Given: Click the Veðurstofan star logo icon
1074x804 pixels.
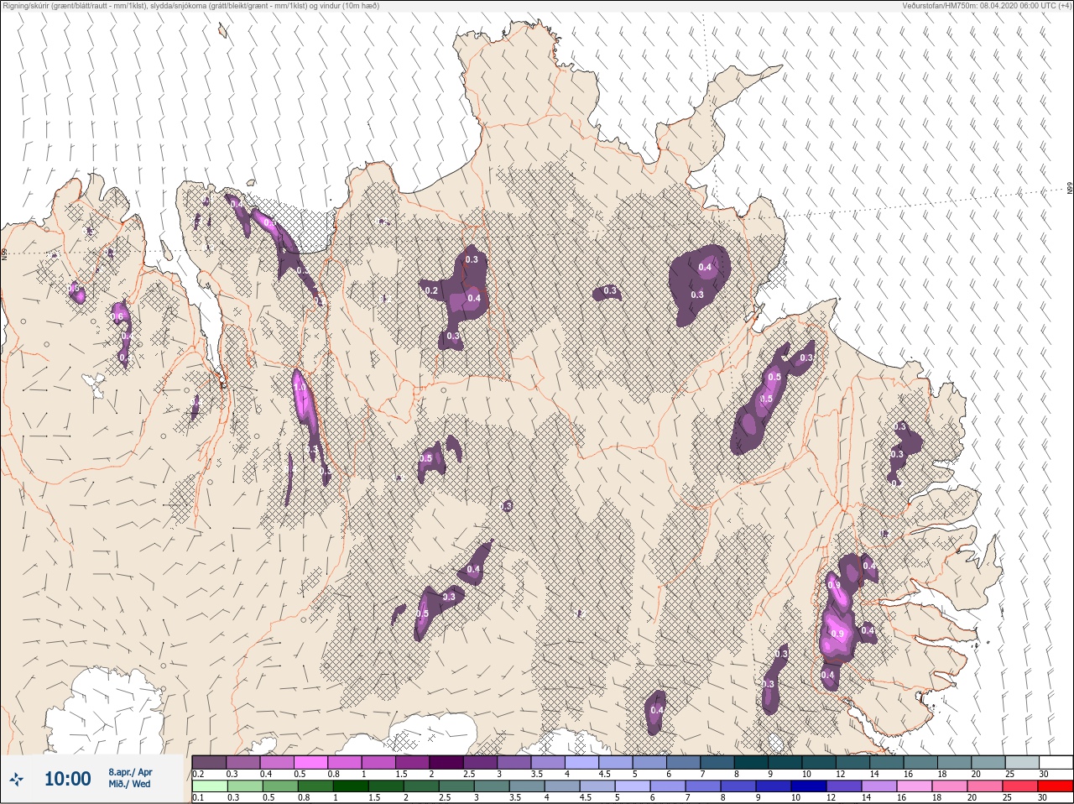Looking at the screenshot, I should click(18, 779).
